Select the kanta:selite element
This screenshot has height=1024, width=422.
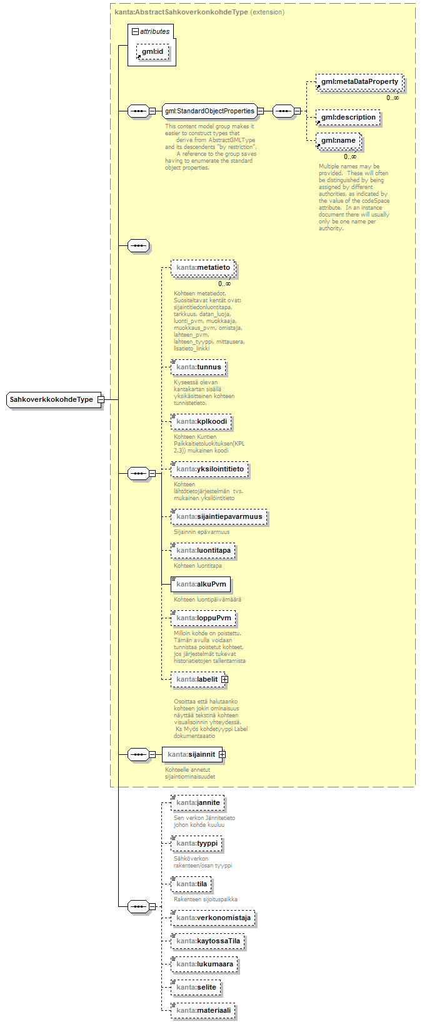[196, 988]
